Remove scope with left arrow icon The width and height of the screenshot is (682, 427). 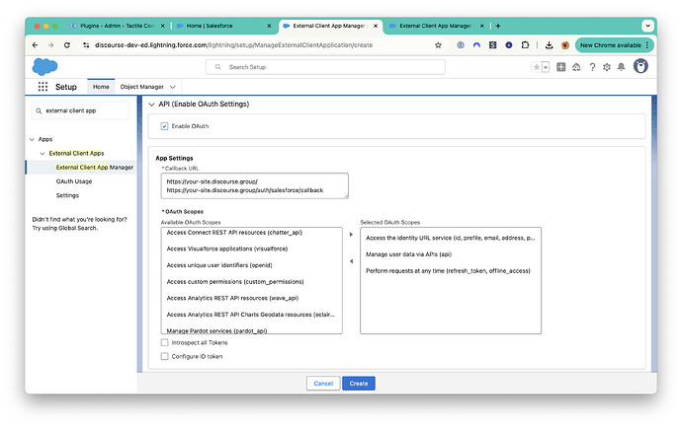click(351, 261)
